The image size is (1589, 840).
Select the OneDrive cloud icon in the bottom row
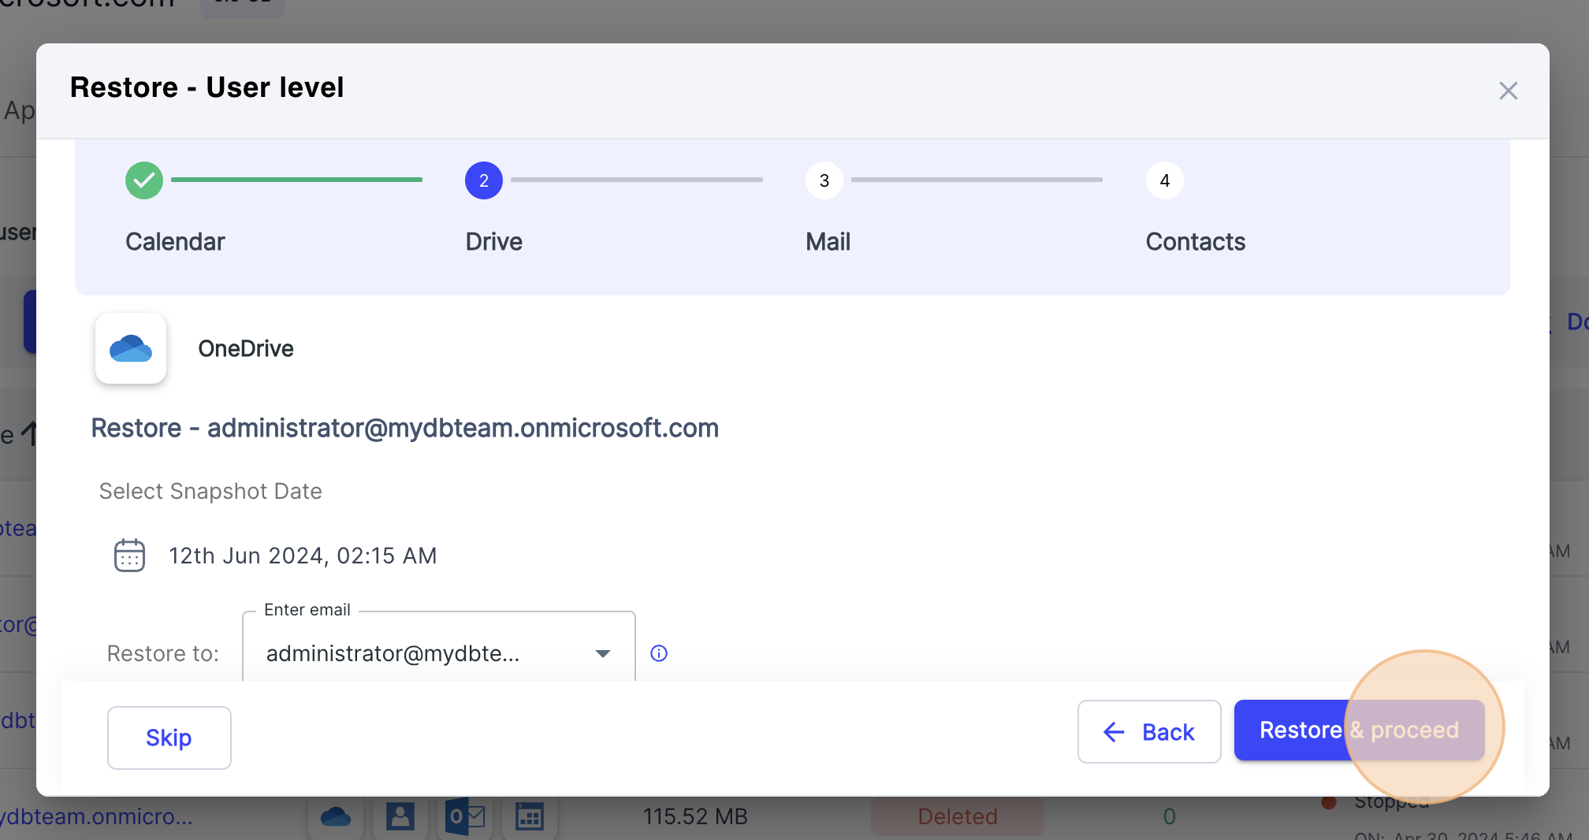[x=336, y=817]
